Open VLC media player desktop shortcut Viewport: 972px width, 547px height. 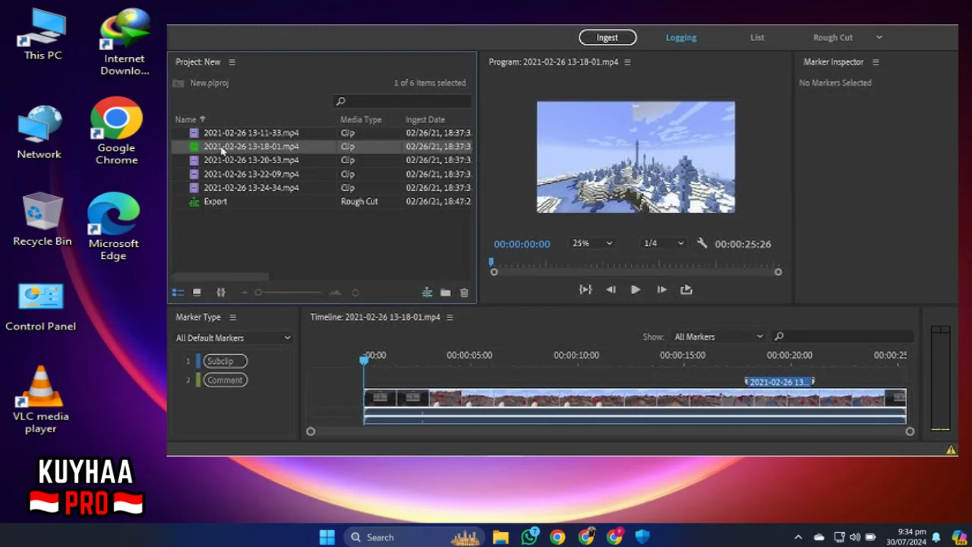point(41,399)
